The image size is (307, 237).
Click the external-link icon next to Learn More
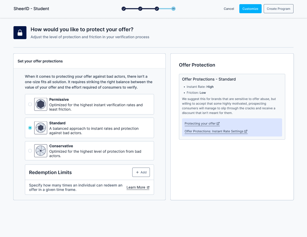[148, 188]
